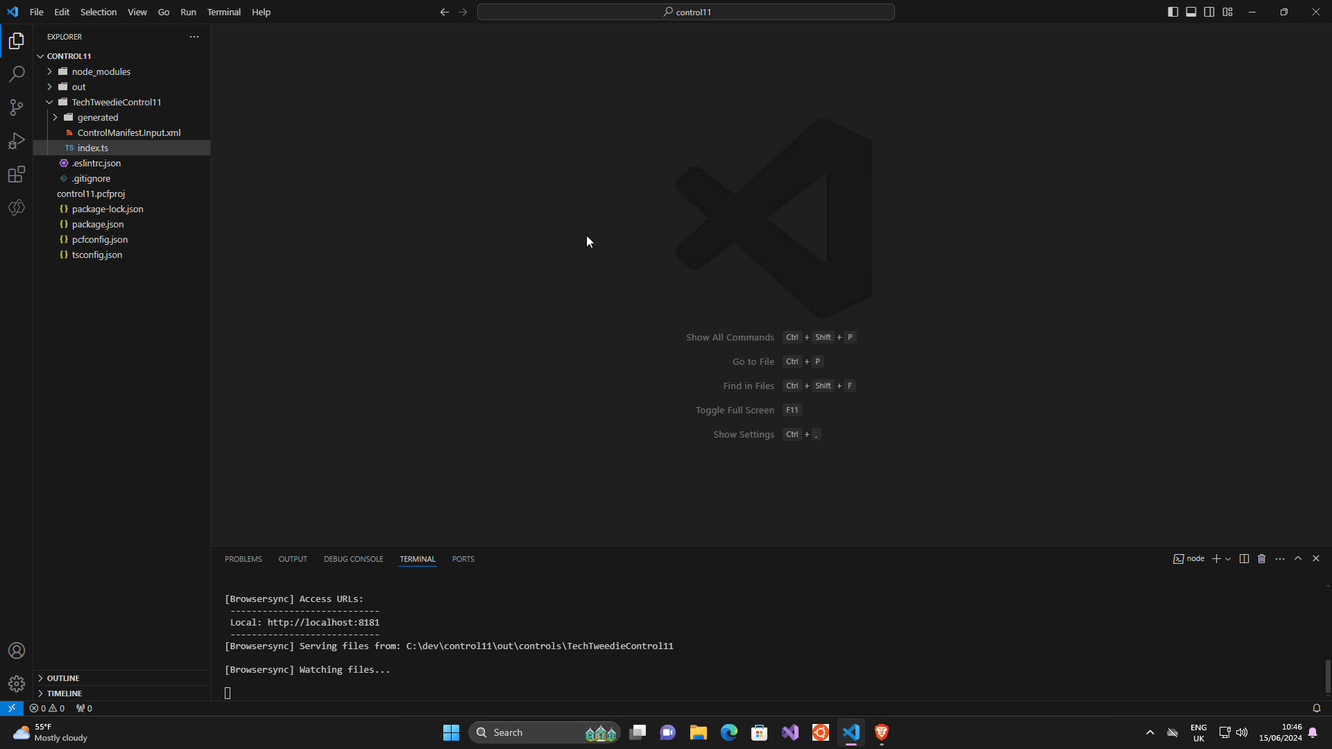1332x749 pixels.
Task: Open the Run and Debug view
Action: 17,141
